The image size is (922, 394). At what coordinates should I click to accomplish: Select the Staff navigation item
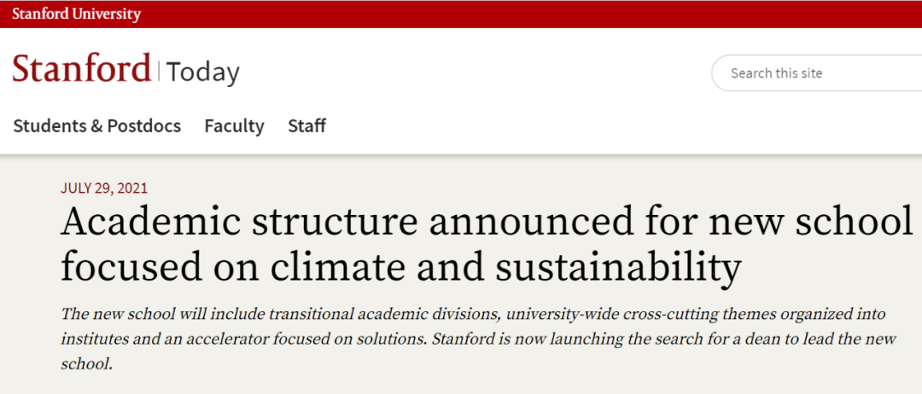pos(307,126)
